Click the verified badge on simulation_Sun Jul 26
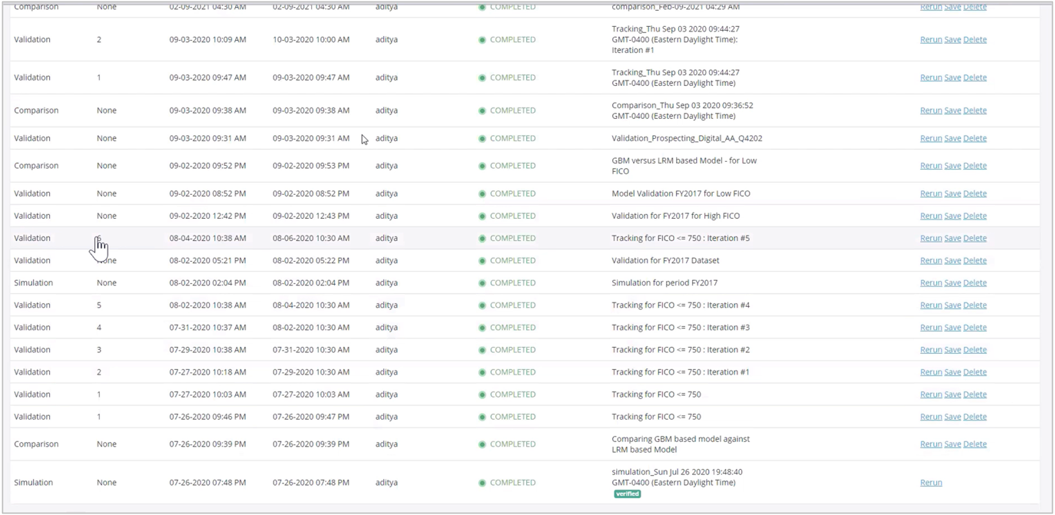 (x=627, y=494)
